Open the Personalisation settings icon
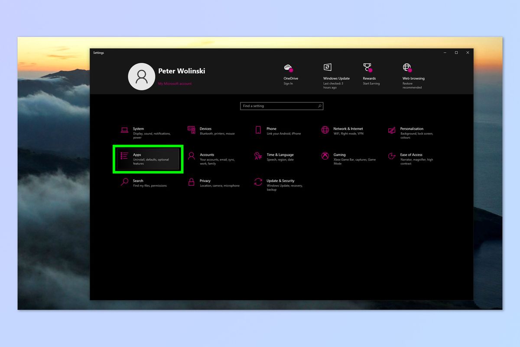This screenshot has width=520, height=347. [x=391, y=131]
